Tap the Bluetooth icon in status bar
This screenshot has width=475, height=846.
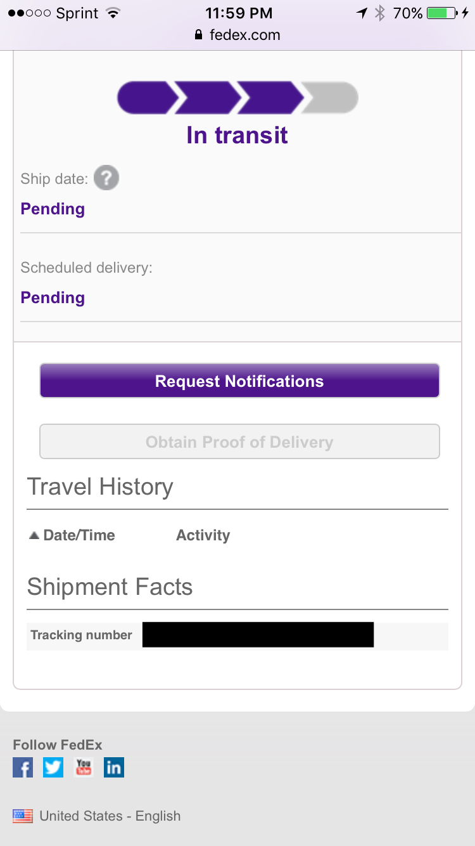tap(380, 13)
